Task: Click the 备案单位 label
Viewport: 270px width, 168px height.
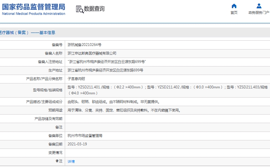Action: pos(55,136)
